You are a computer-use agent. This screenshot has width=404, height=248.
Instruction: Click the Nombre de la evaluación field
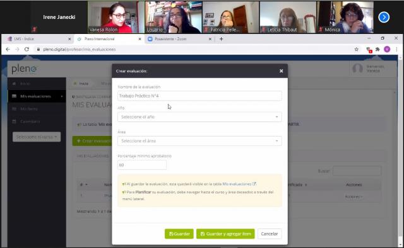[x=199, y=96]
